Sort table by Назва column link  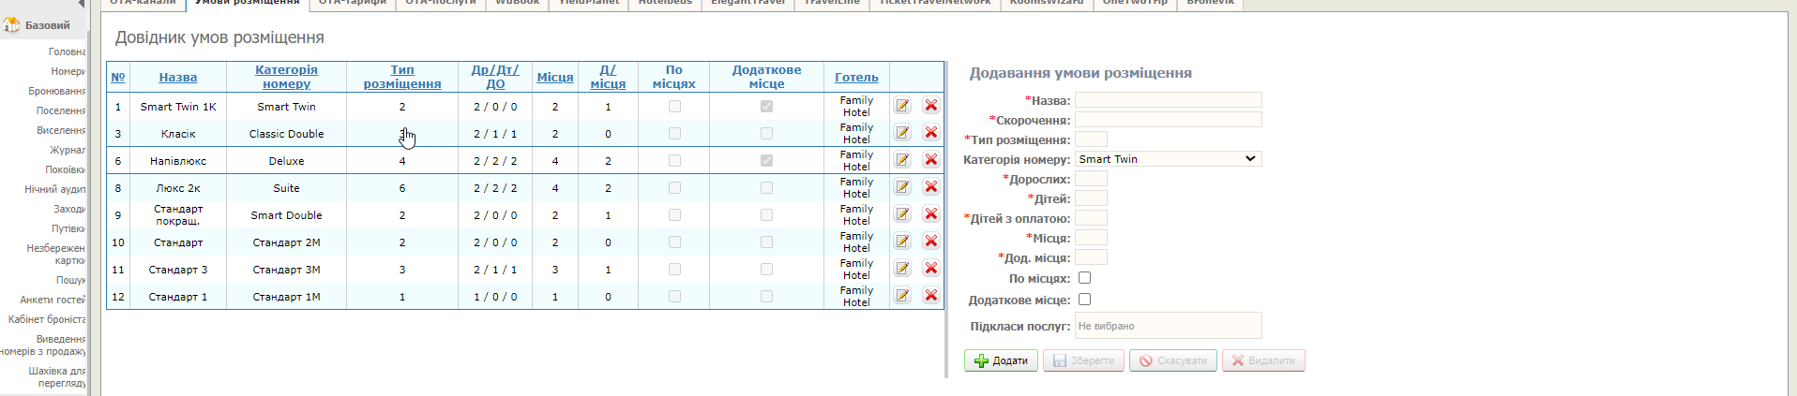tap(177, 78)
